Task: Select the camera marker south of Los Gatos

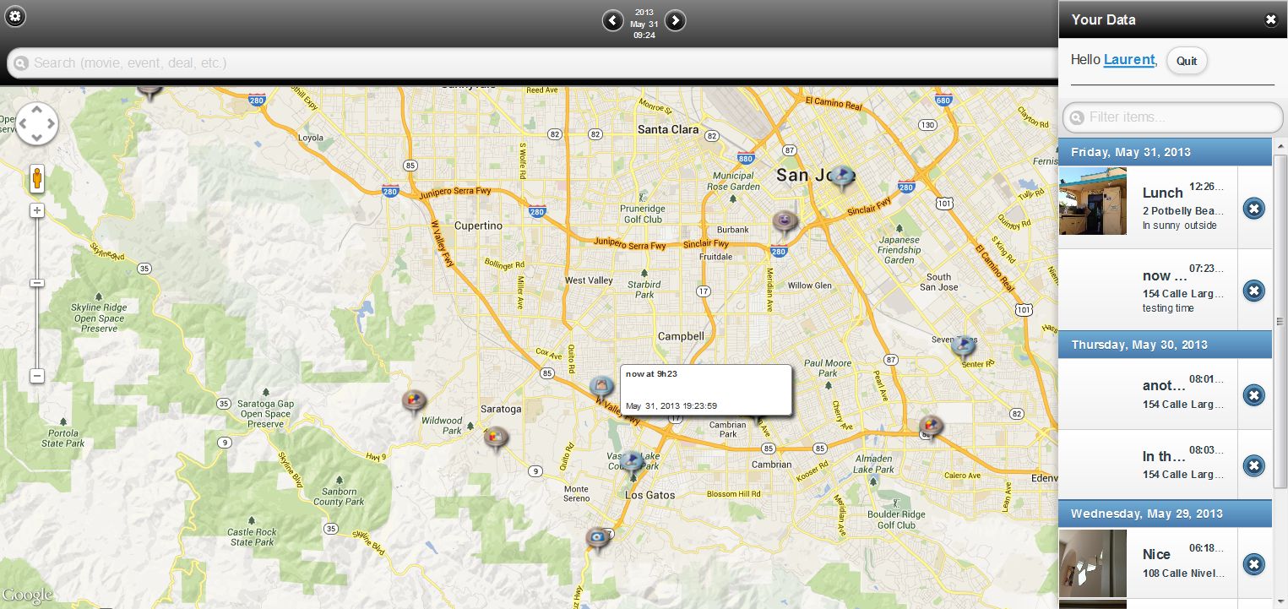Action: coord(598,538)
